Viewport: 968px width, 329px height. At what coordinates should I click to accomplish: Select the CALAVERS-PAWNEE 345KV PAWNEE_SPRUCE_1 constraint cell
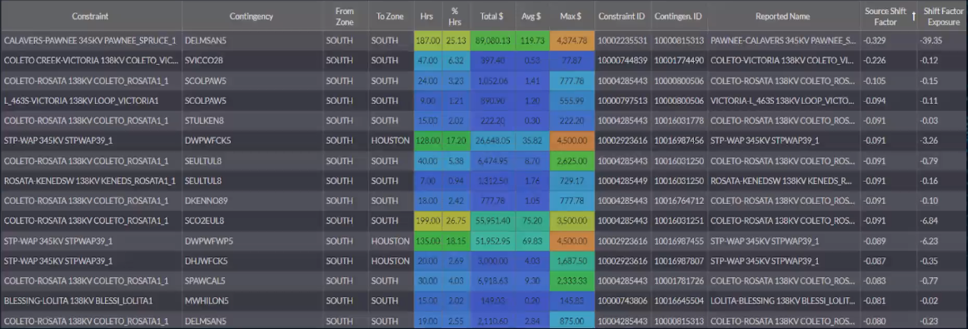[90, 41]
